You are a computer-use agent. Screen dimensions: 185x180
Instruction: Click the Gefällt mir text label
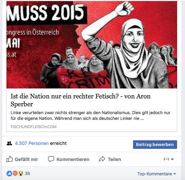click(x=27, y=159)
